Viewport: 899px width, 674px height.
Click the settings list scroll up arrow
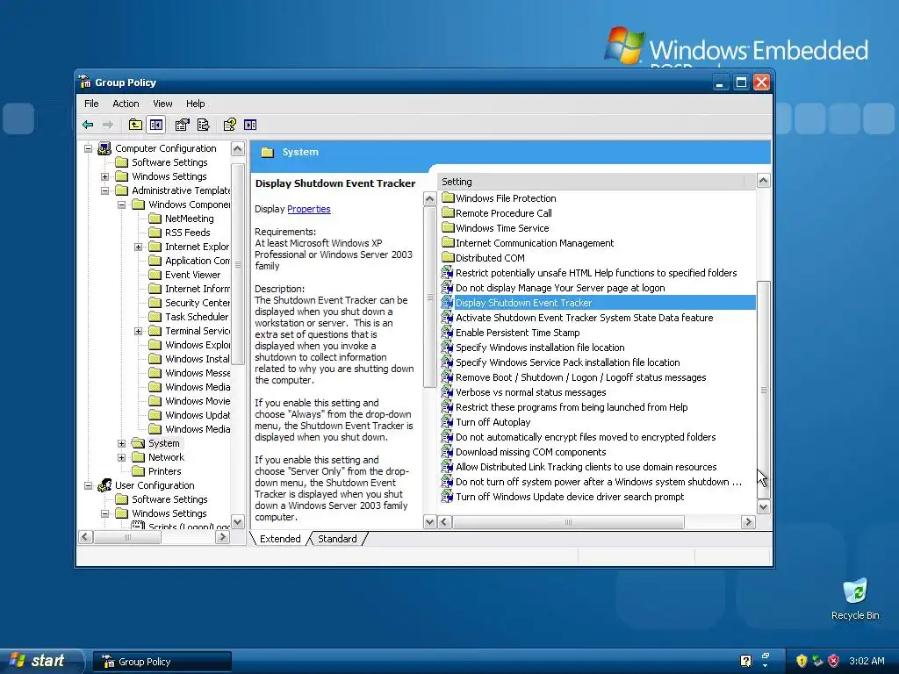[x=763, y=181]
